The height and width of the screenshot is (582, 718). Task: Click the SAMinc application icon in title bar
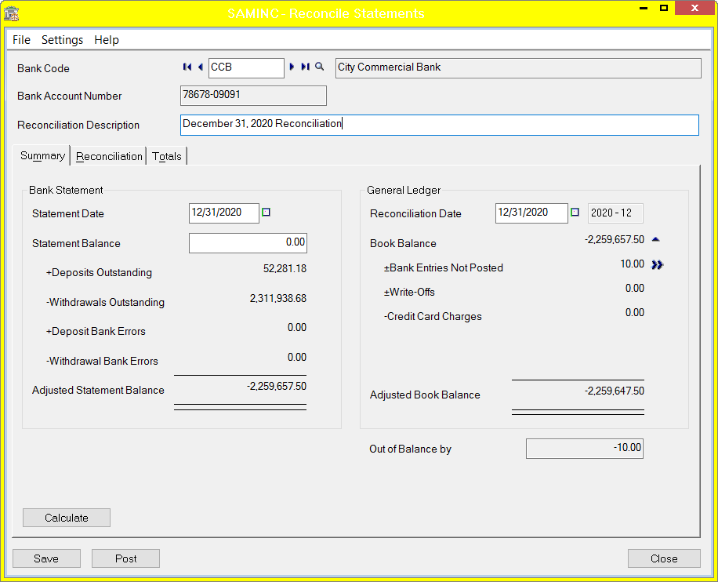9,8
